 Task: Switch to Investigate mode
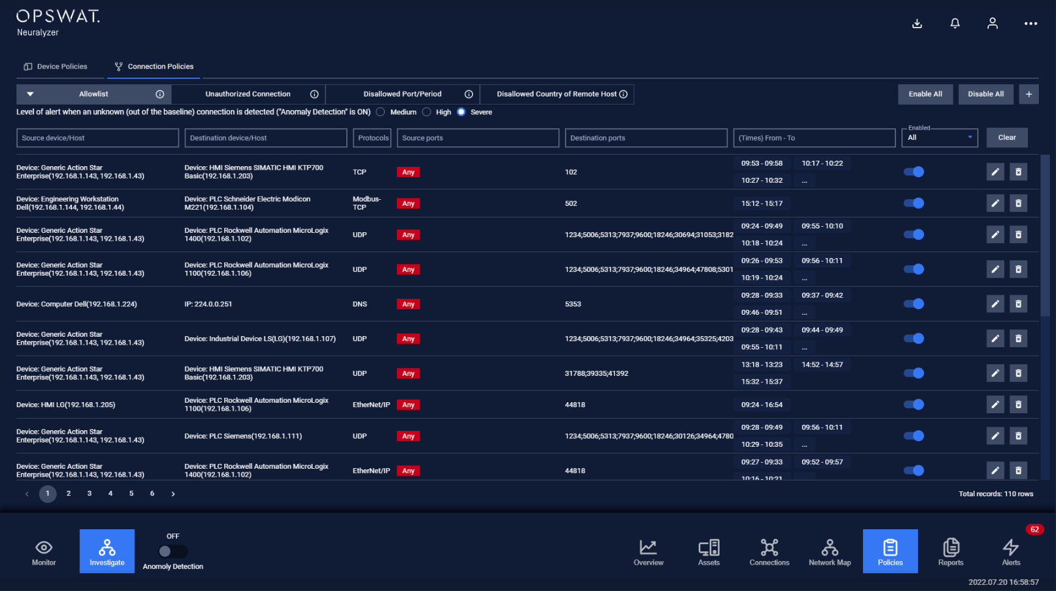click(107, 551)
